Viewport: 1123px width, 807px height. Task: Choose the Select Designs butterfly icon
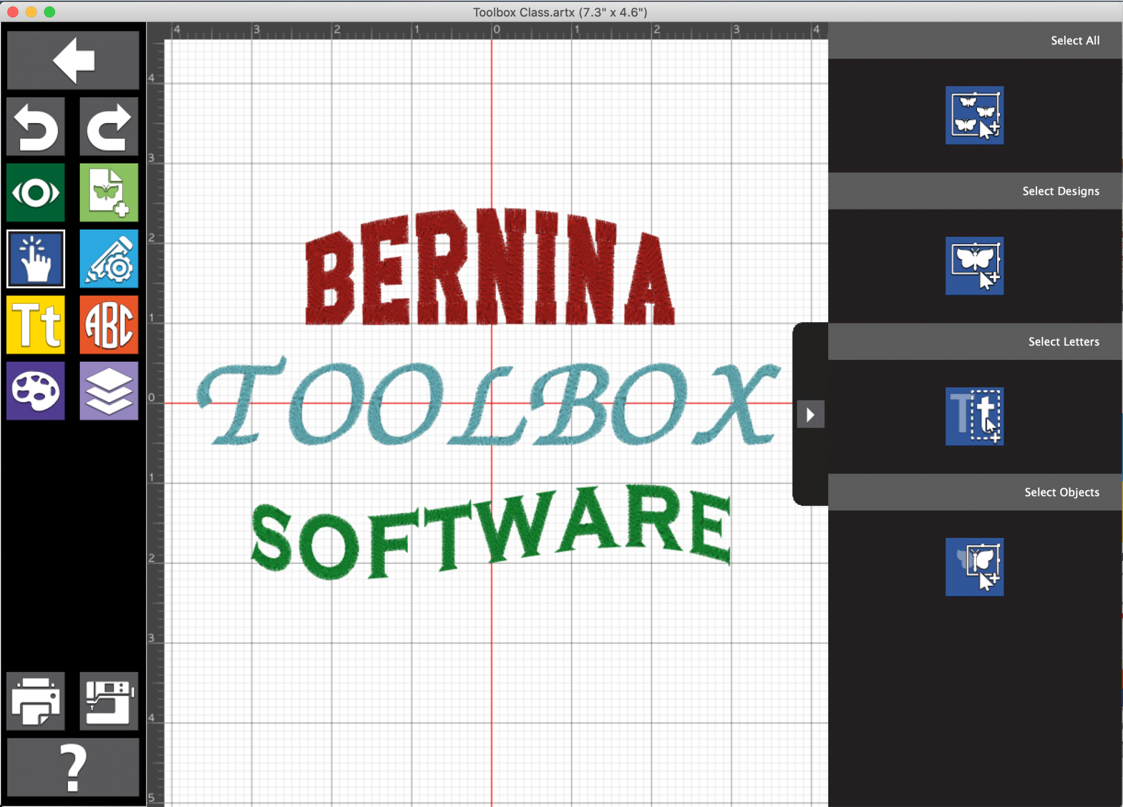pyautogui.click(x=975, y=266)
